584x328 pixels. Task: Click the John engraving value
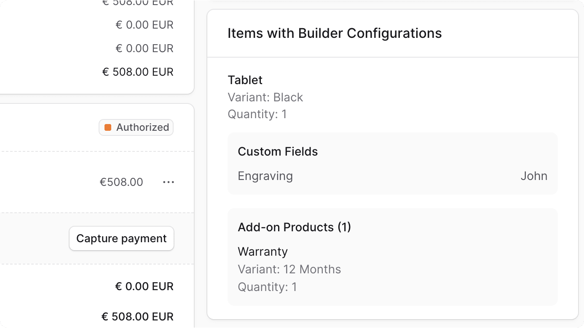pyautogui.click(x=534, y=176)
